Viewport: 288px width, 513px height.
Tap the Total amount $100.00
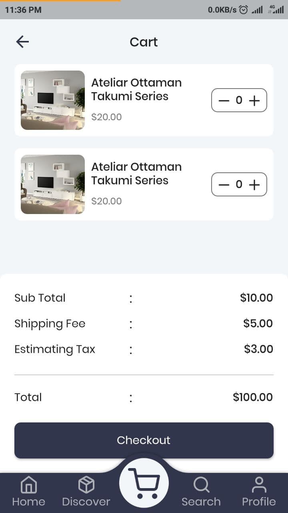click(x=252, y=397)
